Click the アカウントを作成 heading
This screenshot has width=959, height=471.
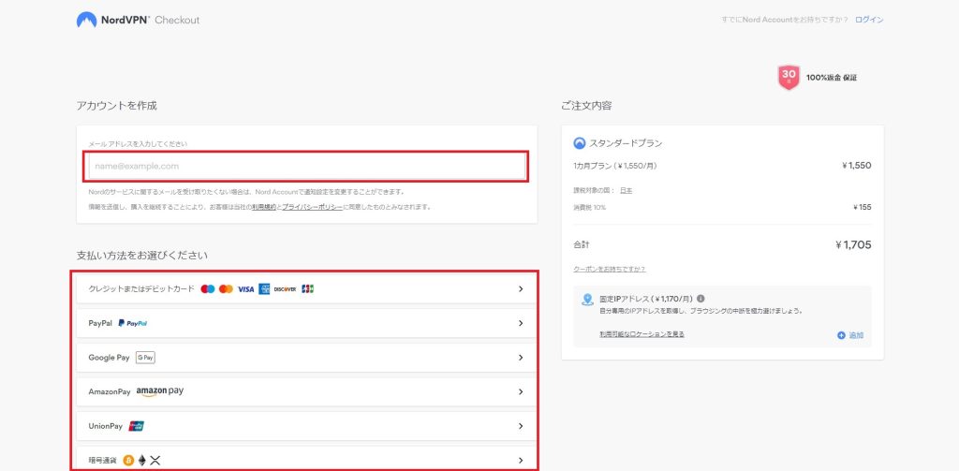click(x=117, y=105)
